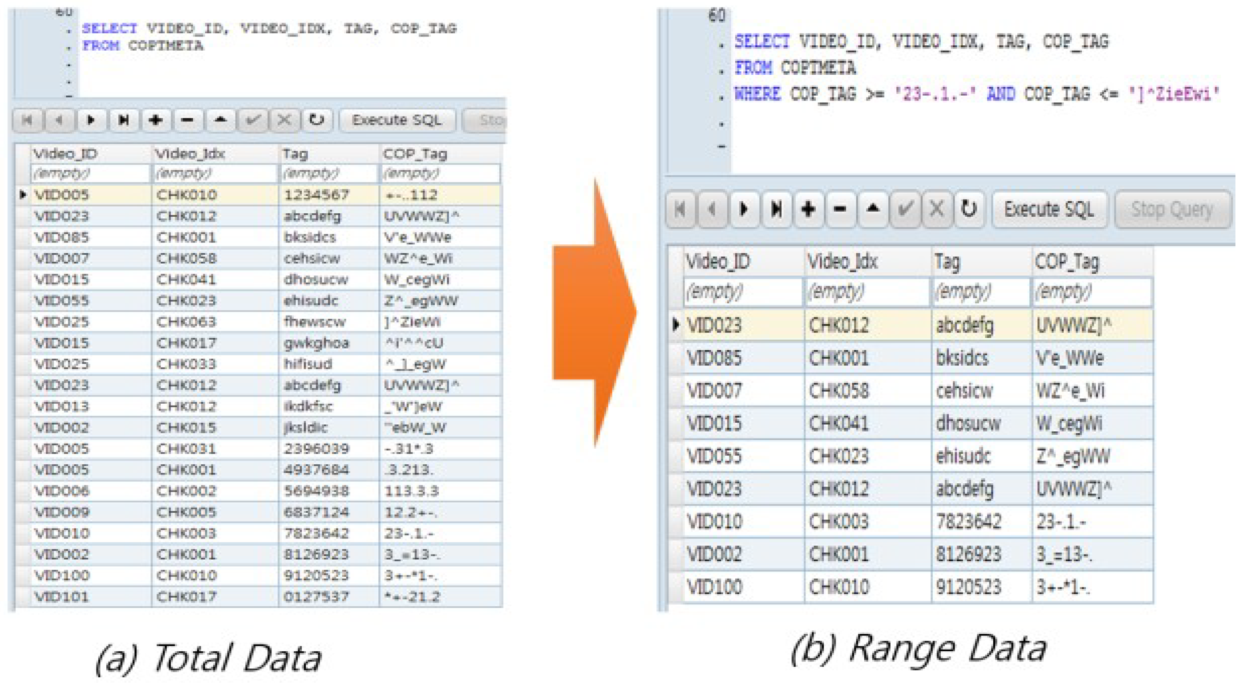This screenshot has width=1243, height=685.
Task: Insert record with right plus icon
Action: click(x=808, y=209)
